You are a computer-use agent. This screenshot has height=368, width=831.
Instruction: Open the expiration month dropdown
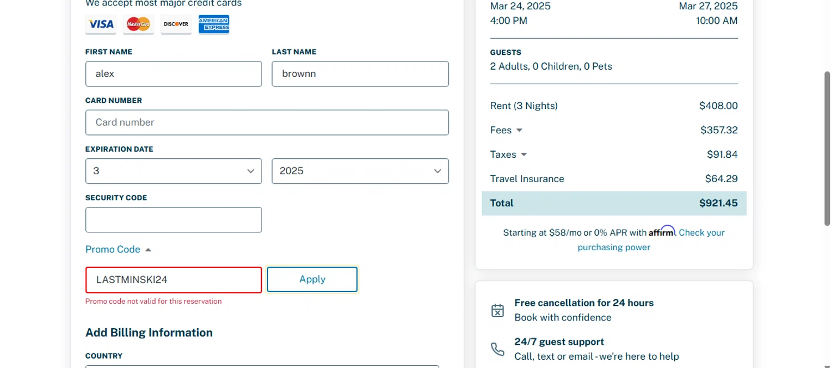(x=173, y=171)
